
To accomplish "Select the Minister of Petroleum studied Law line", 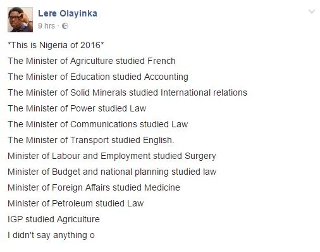I will coord(76,203).
